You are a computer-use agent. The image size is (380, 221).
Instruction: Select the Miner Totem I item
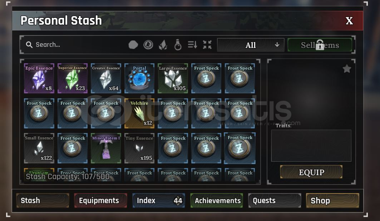point(106,148)
